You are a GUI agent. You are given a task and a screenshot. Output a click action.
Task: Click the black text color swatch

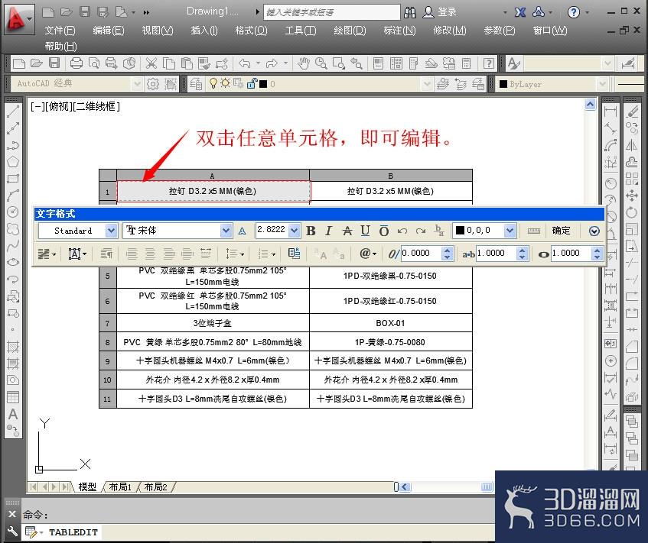point(460,230)
